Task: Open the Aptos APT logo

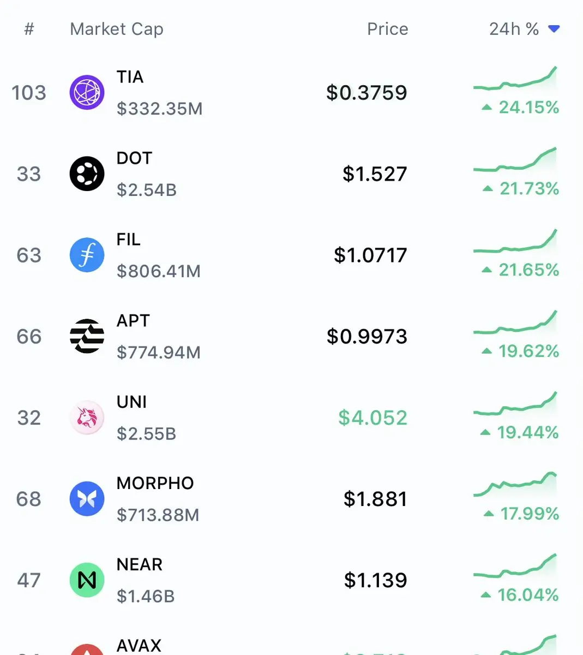Action: point(87,336)
